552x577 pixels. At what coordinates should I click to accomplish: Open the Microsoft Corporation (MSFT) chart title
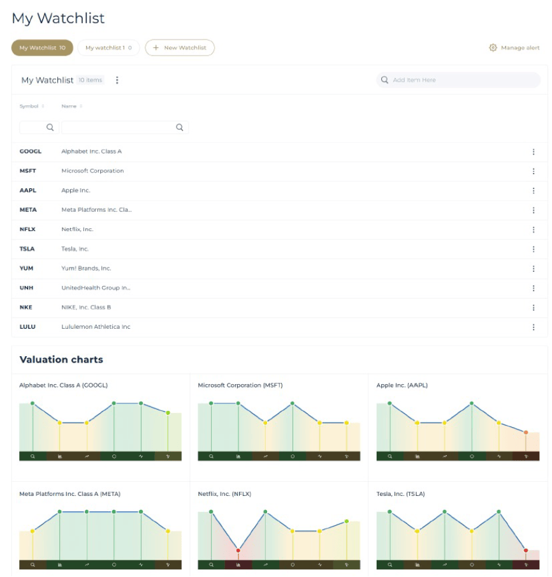(240, 386)
